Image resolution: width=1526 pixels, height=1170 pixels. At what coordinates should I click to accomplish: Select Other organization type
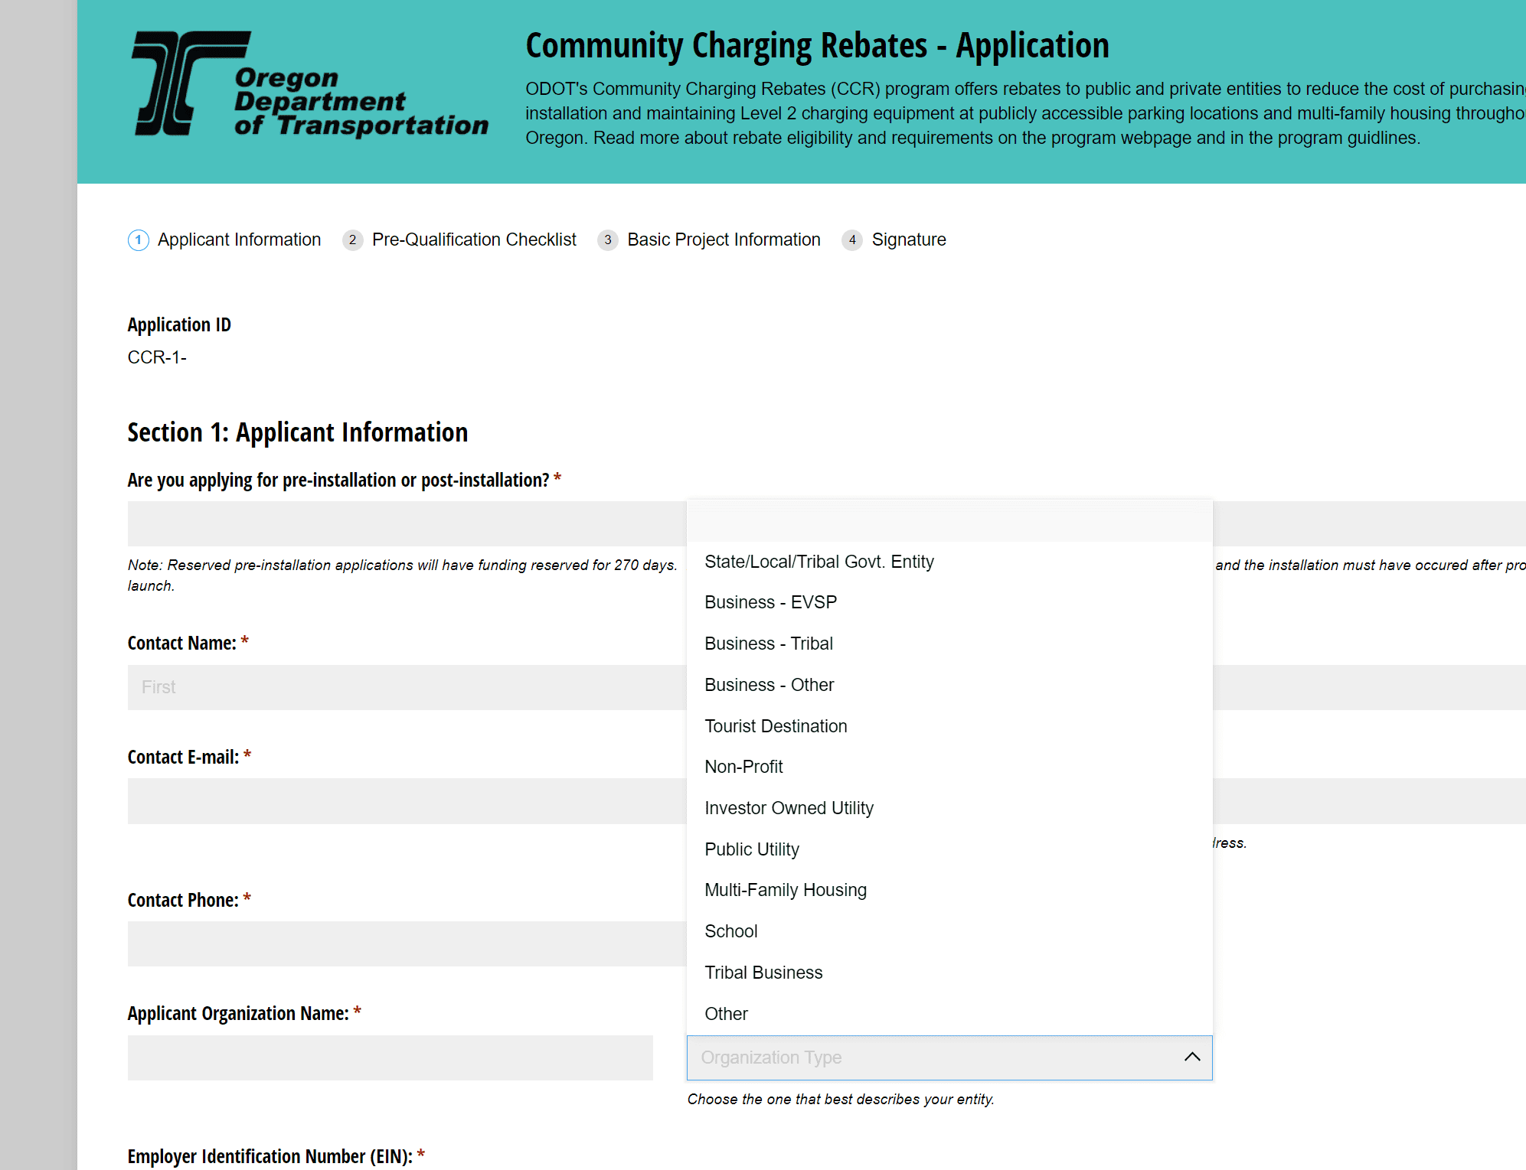pos(949,1014)
